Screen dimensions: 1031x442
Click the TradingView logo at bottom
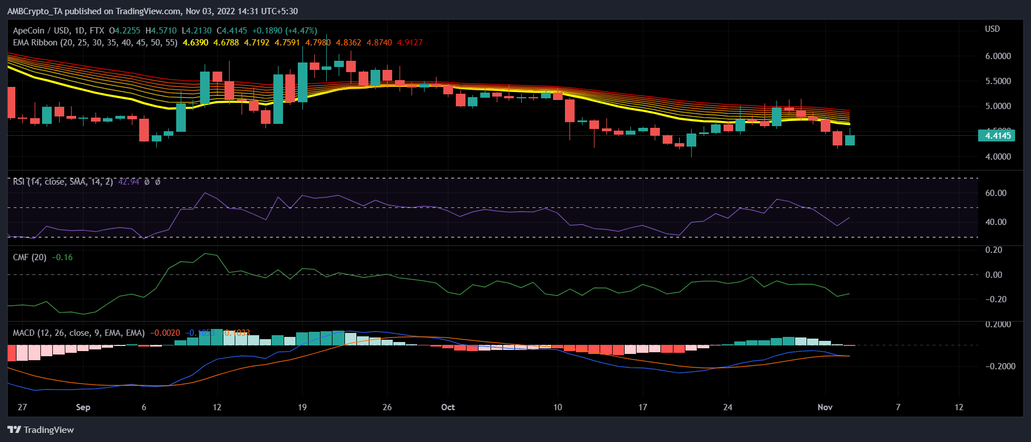click(x=40, y=430)
